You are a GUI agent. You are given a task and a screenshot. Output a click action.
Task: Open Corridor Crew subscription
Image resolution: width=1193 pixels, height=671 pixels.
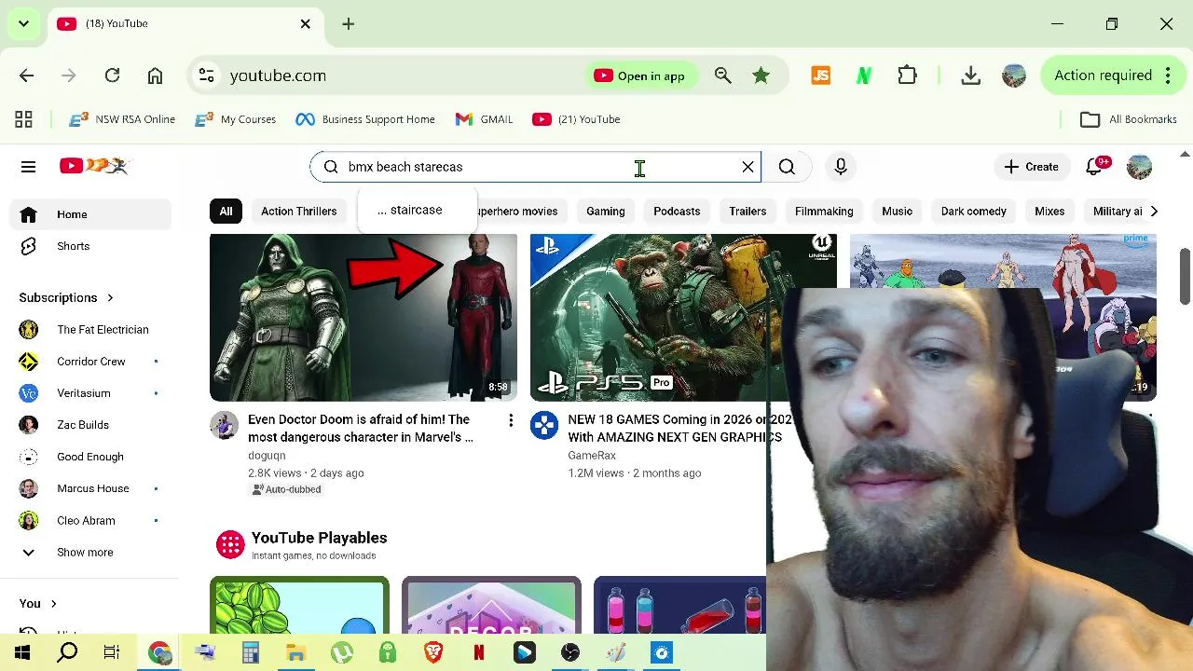[90, 362]
